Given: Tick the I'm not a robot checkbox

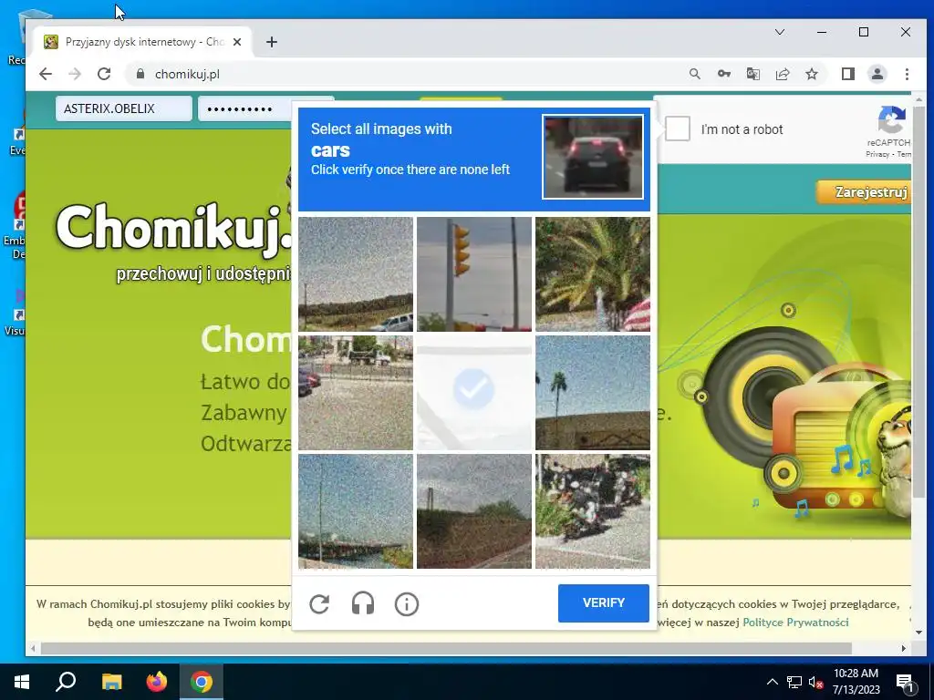Looking at the screenshot, I should [x=678, y=129].
